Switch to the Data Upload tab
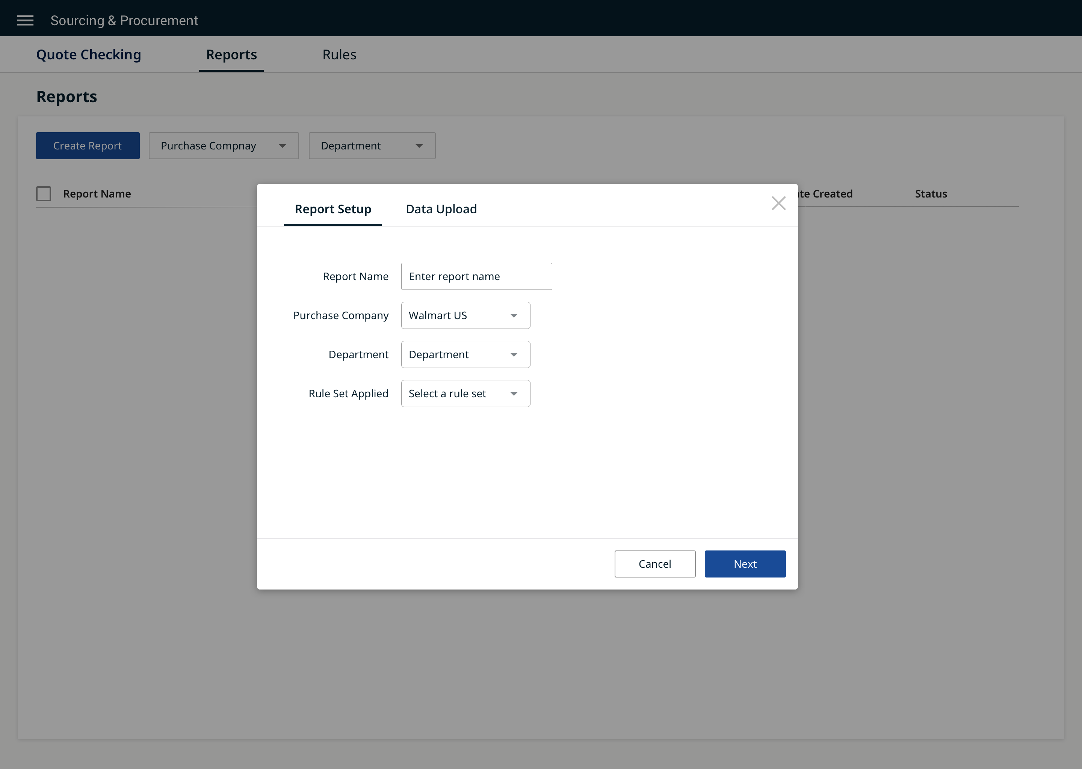1082x769 pixels. 441,209
